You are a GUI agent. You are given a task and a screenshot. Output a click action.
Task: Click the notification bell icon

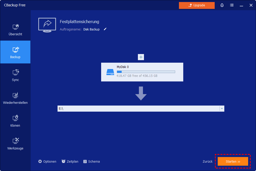222,5
